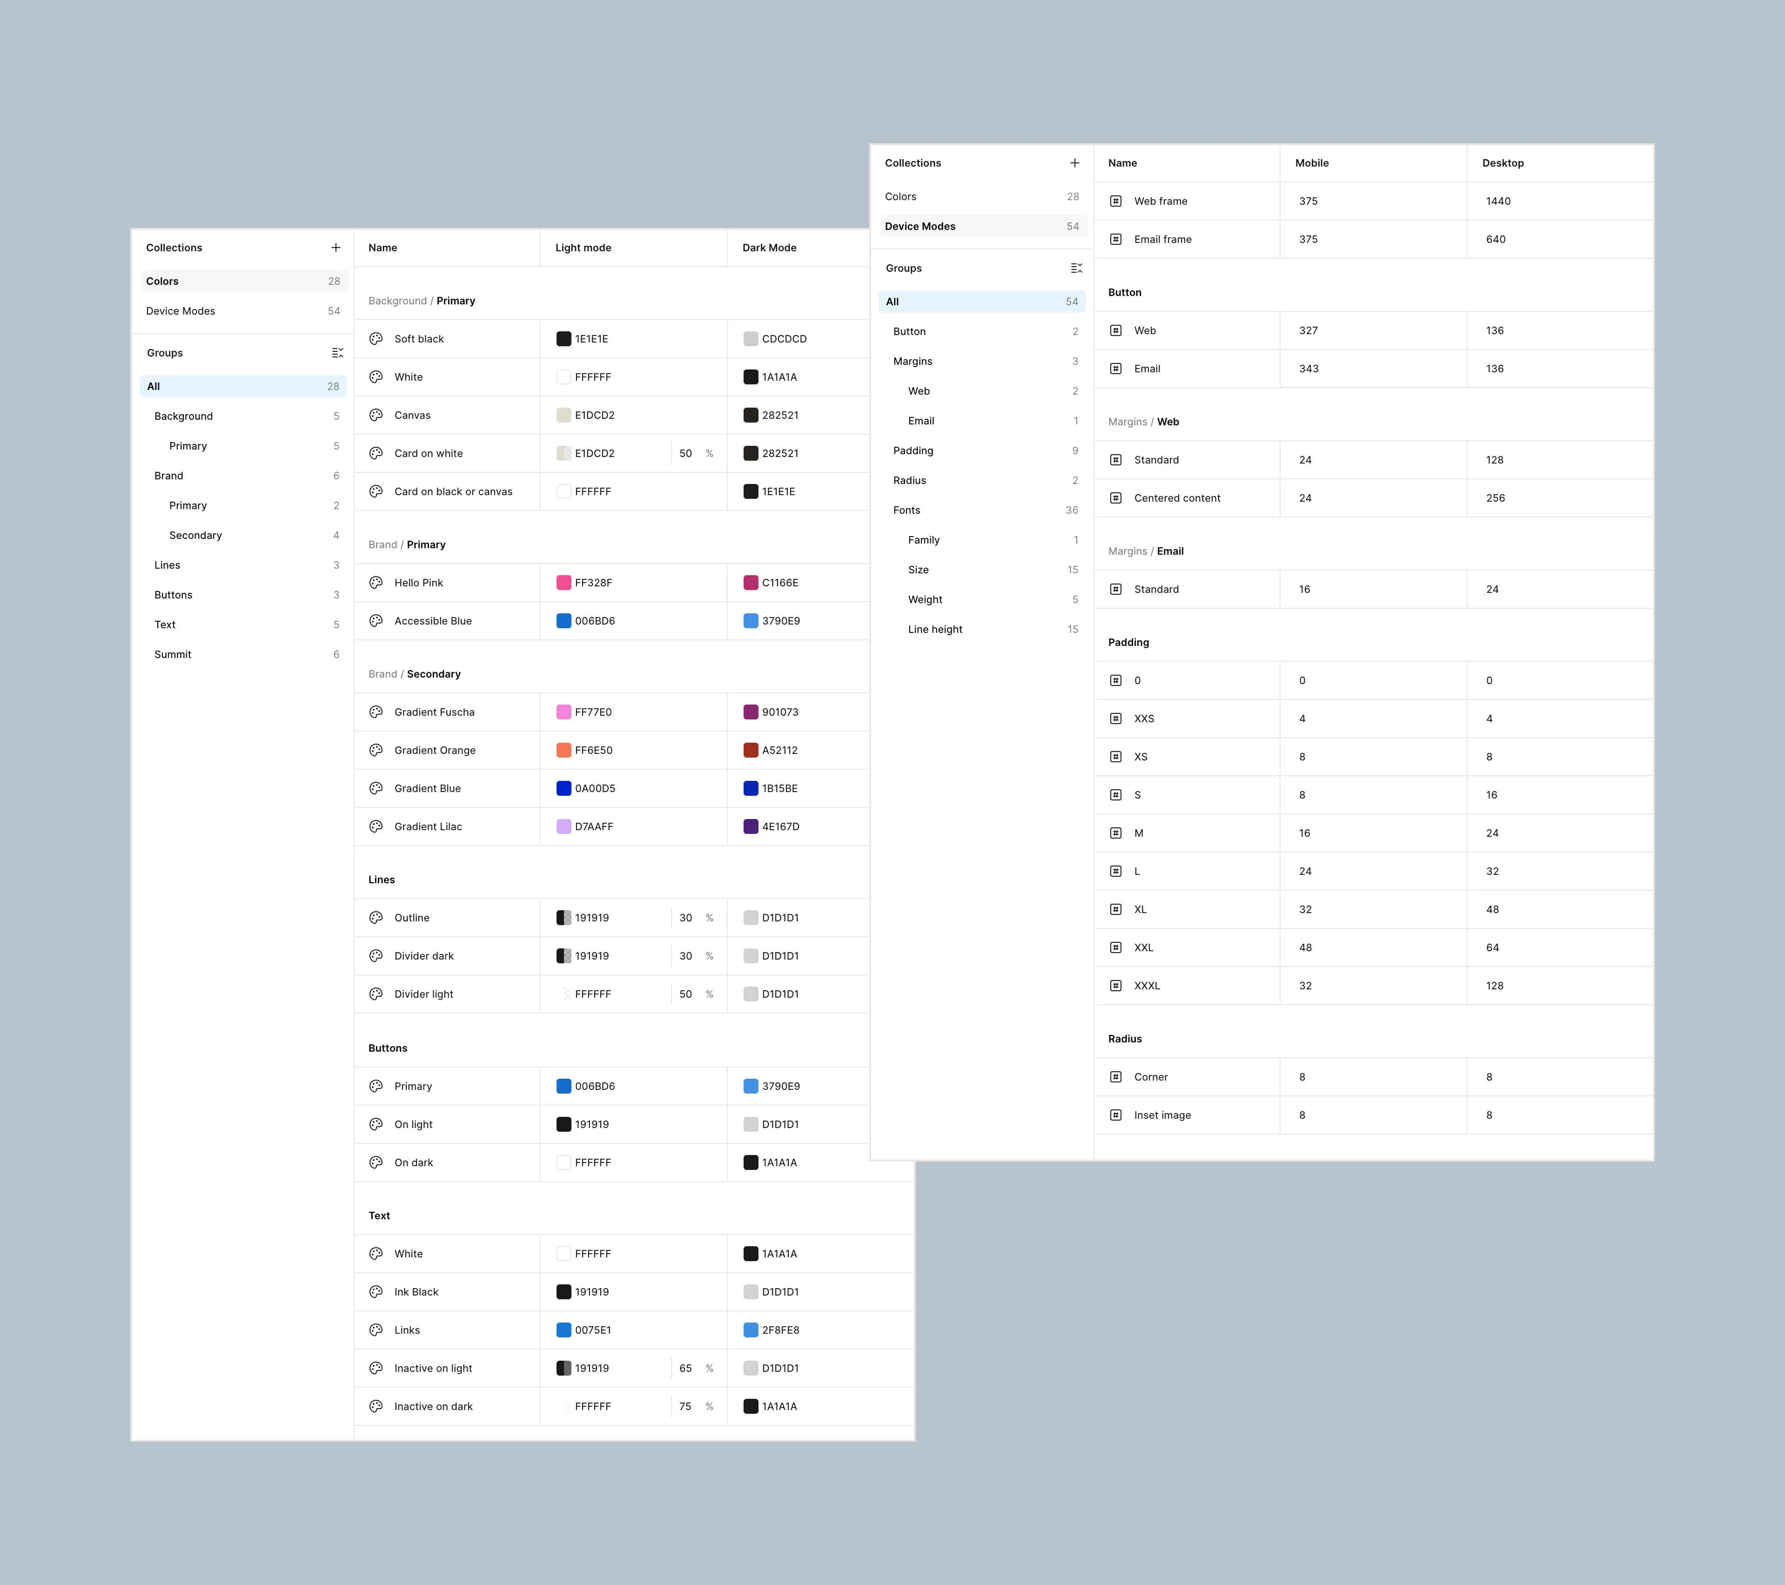Select Colors collection in right panel
1785x1585 pixels.
click(x=900, y=196)
